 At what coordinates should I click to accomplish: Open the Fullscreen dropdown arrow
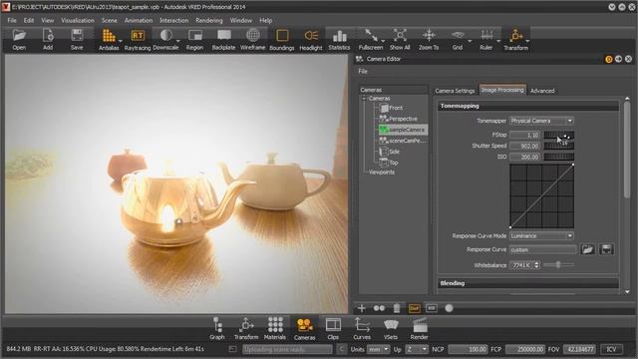[383, 41]
